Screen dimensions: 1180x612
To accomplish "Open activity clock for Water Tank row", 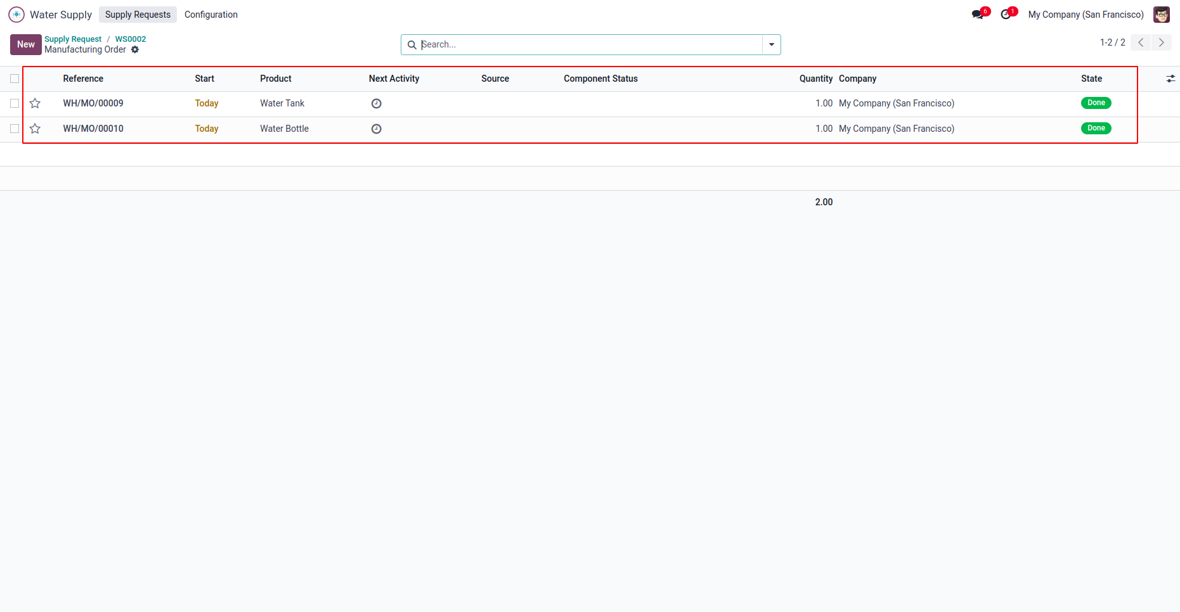I will (376, 103).
